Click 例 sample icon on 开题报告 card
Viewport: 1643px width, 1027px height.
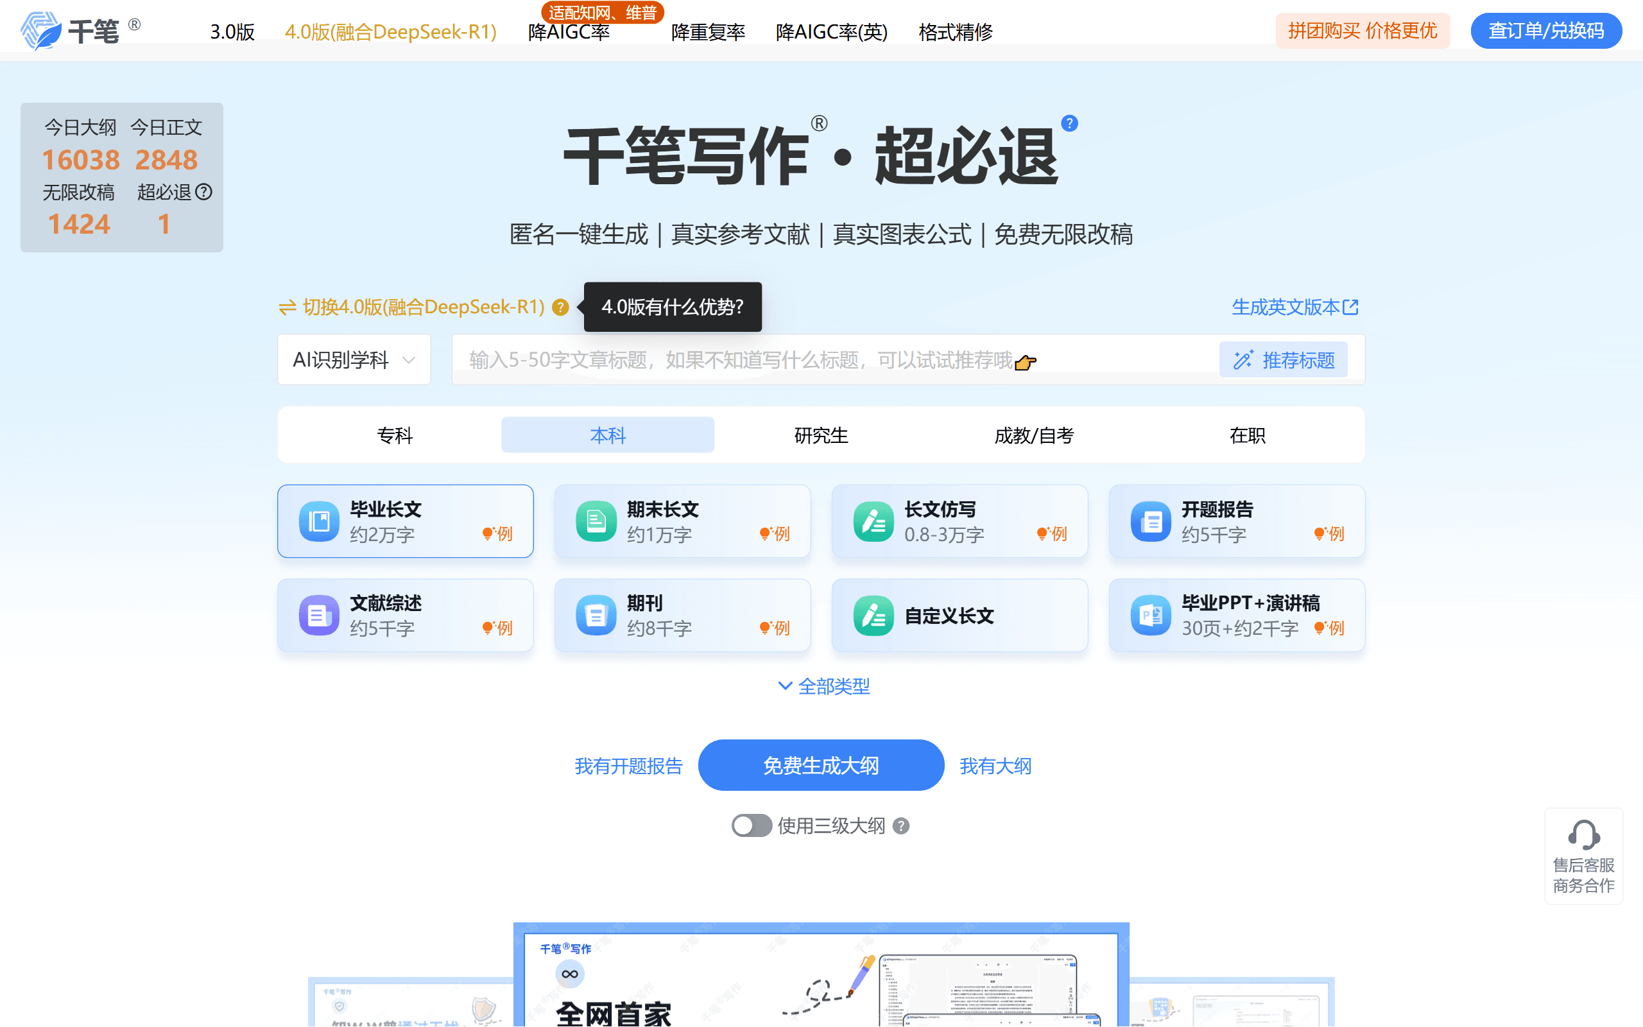1329,534
